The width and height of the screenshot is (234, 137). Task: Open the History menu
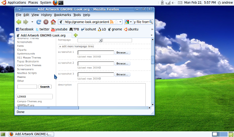tap(46, 15)
